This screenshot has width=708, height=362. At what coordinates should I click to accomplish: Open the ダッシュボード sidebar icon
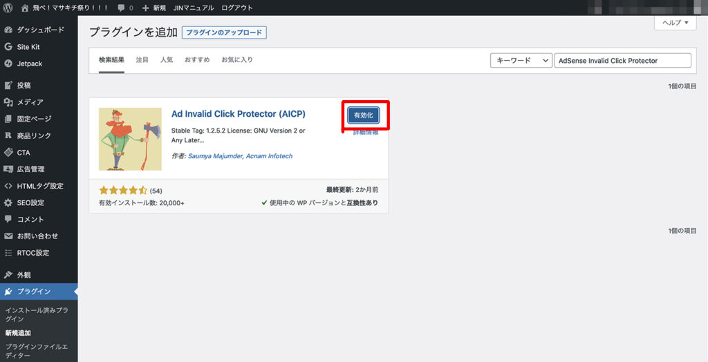[8, 30]
